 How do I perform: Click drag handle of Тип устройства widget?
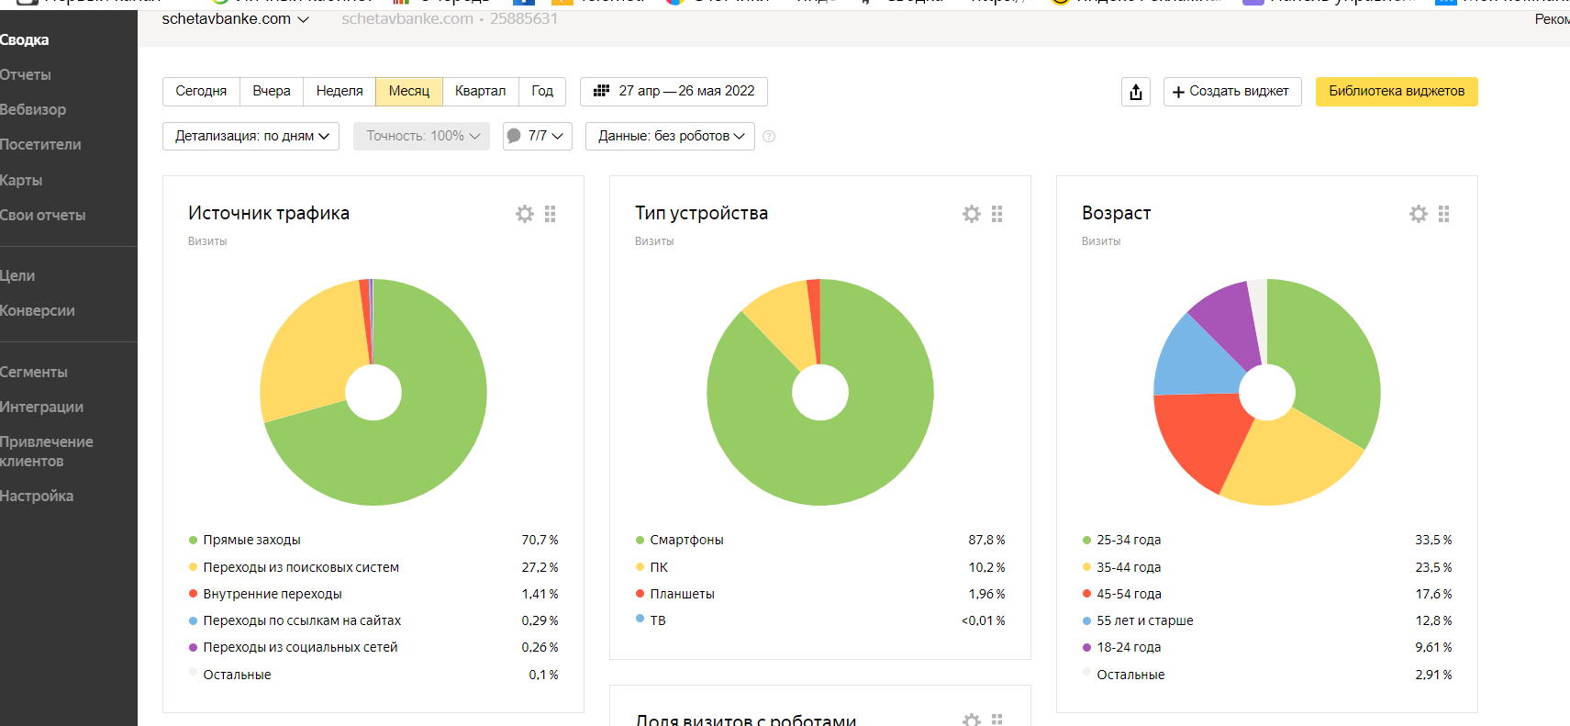click(997, 214)
